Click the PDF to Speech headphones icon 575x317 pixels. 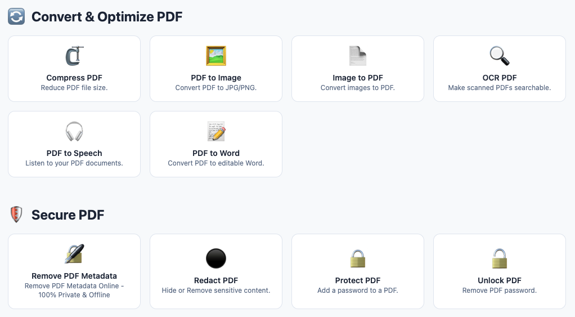[x=74, y=131]
